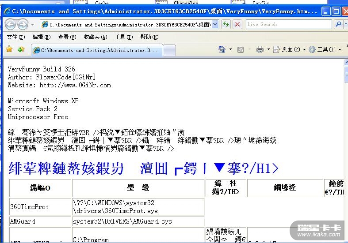This screenshot has height=243, width=348.
Task: Click the 'VeryFunny Build 326' text line
Action: [x=41, y=69]
